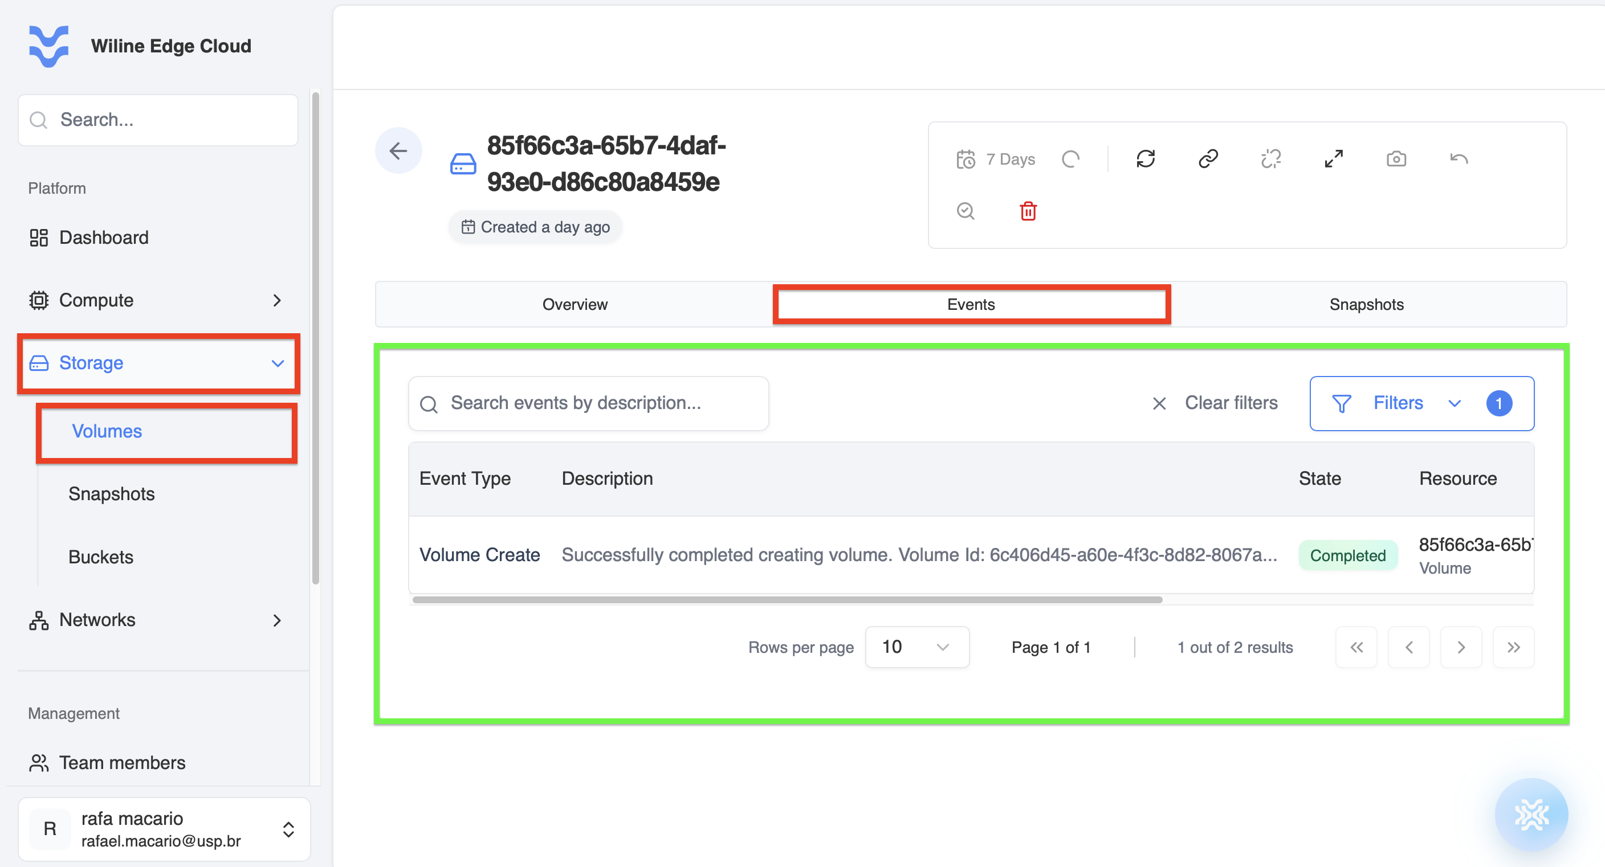Click the 7 Days time range
The image size is (1605, 867).
click(996, 160)
